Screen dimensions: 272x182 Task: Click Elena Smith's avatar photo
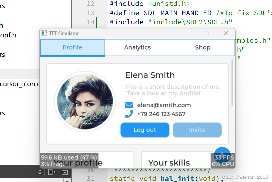(85, 102)
